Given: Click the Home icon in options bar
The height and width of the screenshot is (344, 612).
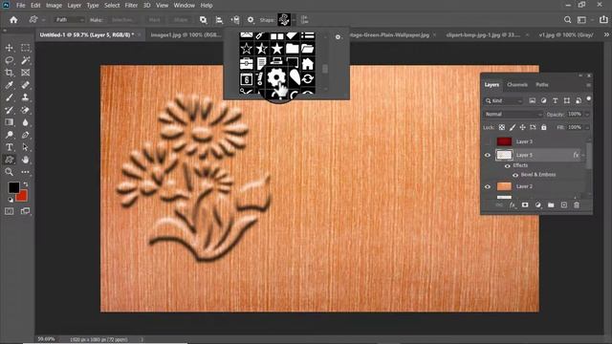Looking at the screenshot, I should 13,20.
